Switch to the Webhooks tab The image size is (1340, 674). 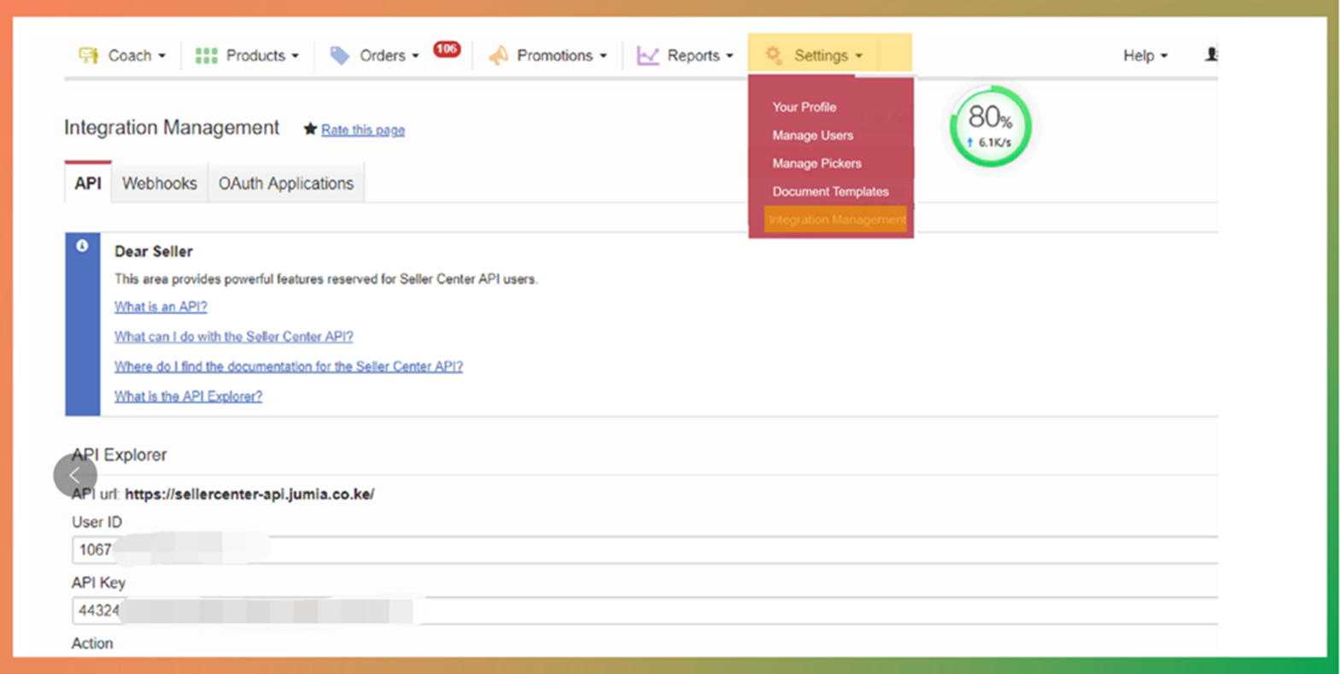pyautogui.click(x=159, y=184)
